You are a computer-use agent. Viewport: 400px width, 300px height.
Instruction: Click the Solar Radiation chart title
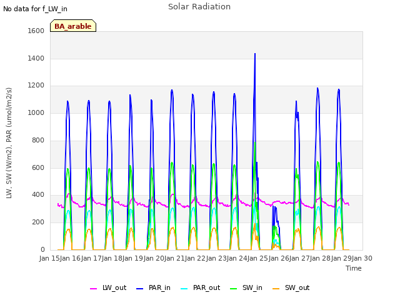coord(199,7)
